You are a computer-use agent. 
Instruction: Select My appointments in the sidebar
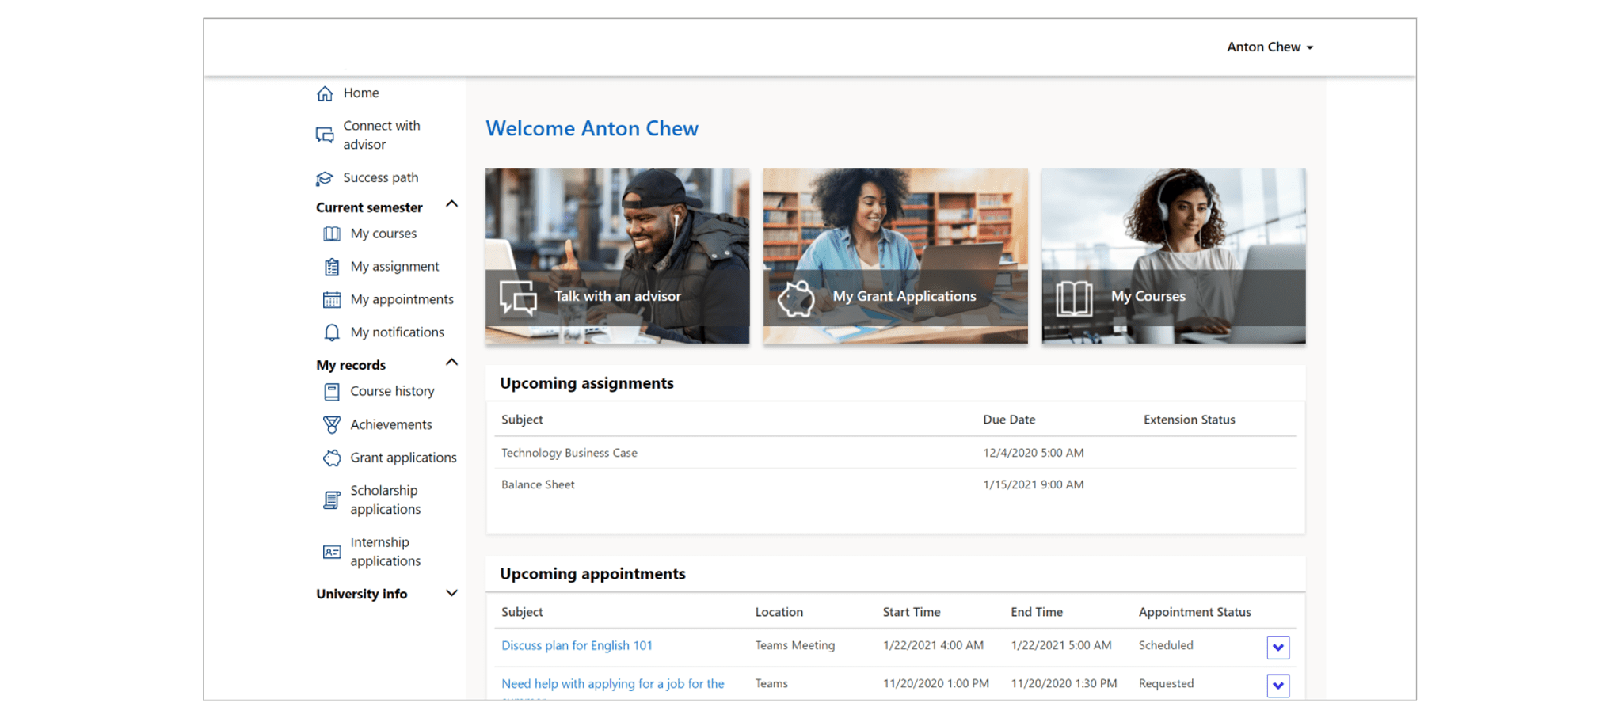[402, 299]
